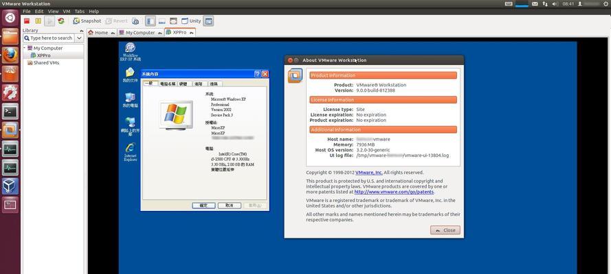The image size is (611, 274).
Task: Launch Firefox from the Ubuntu launcher
Action: [x=10, y=55]
